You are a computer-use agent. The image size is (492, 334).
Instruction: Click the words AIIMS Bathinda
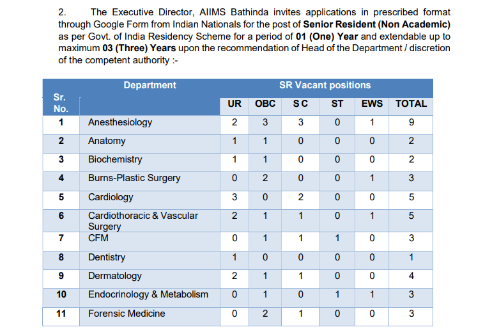pyautogui.click(x=234, y=12)
